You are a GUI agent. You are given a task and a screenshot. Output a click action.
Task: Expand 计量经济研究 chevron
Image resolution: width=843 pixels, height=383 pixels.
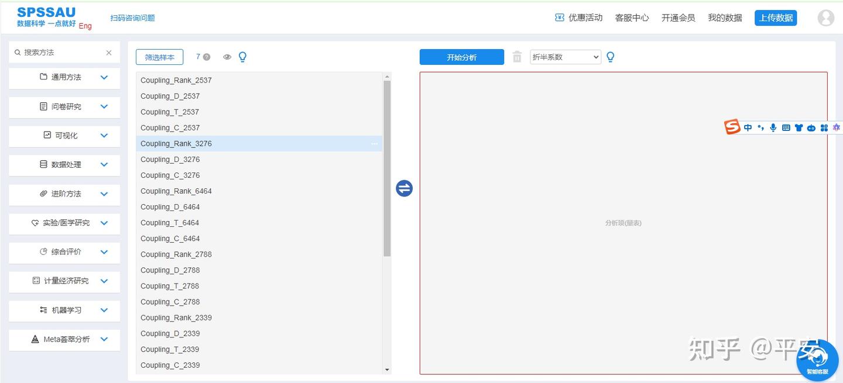(x=104, y=281)
